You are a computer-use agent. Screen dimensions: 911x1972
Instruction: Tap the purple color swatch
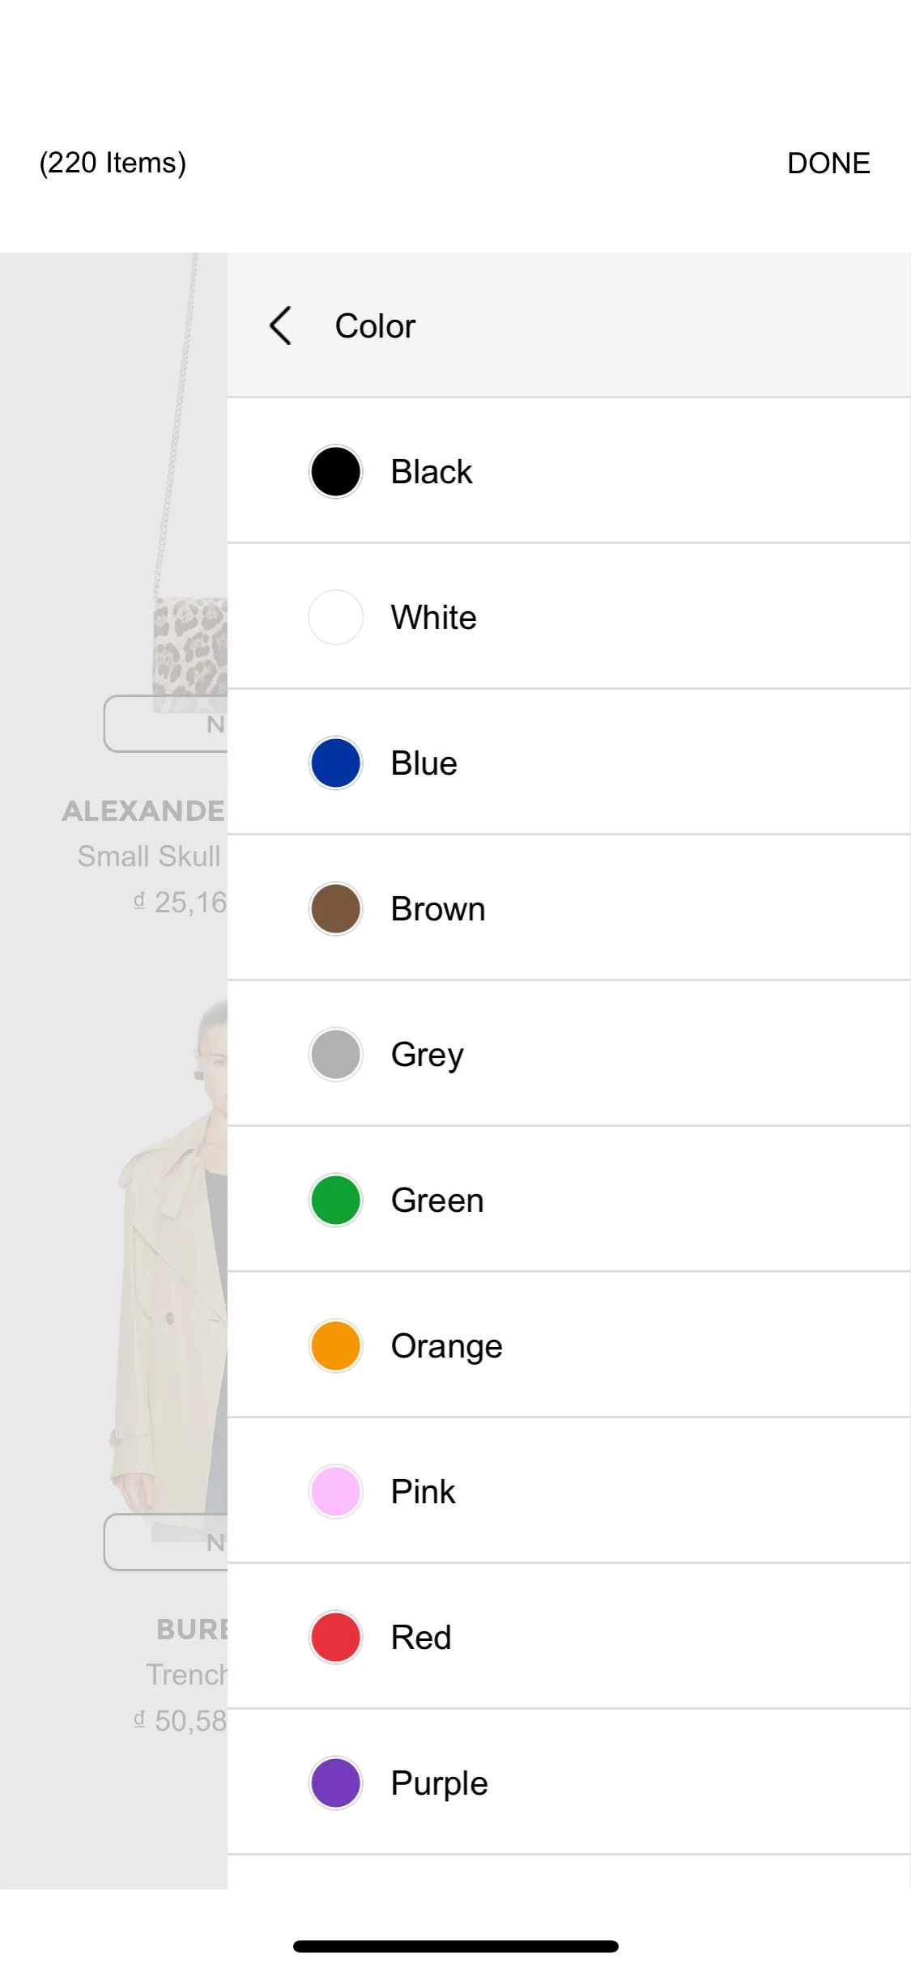335,1783
